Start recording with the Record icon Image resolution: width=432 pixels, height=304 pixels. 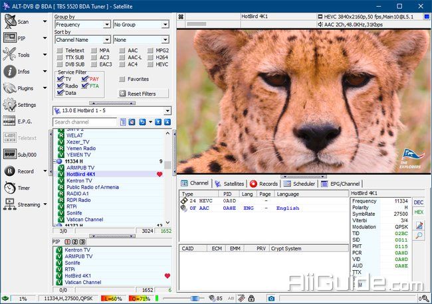[x=10, y=171]
